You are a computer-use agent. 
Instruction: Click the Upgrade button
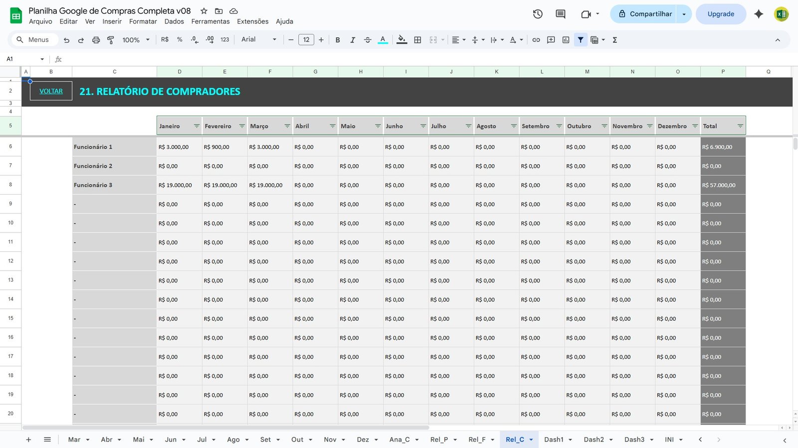click(x=721, y=14)
